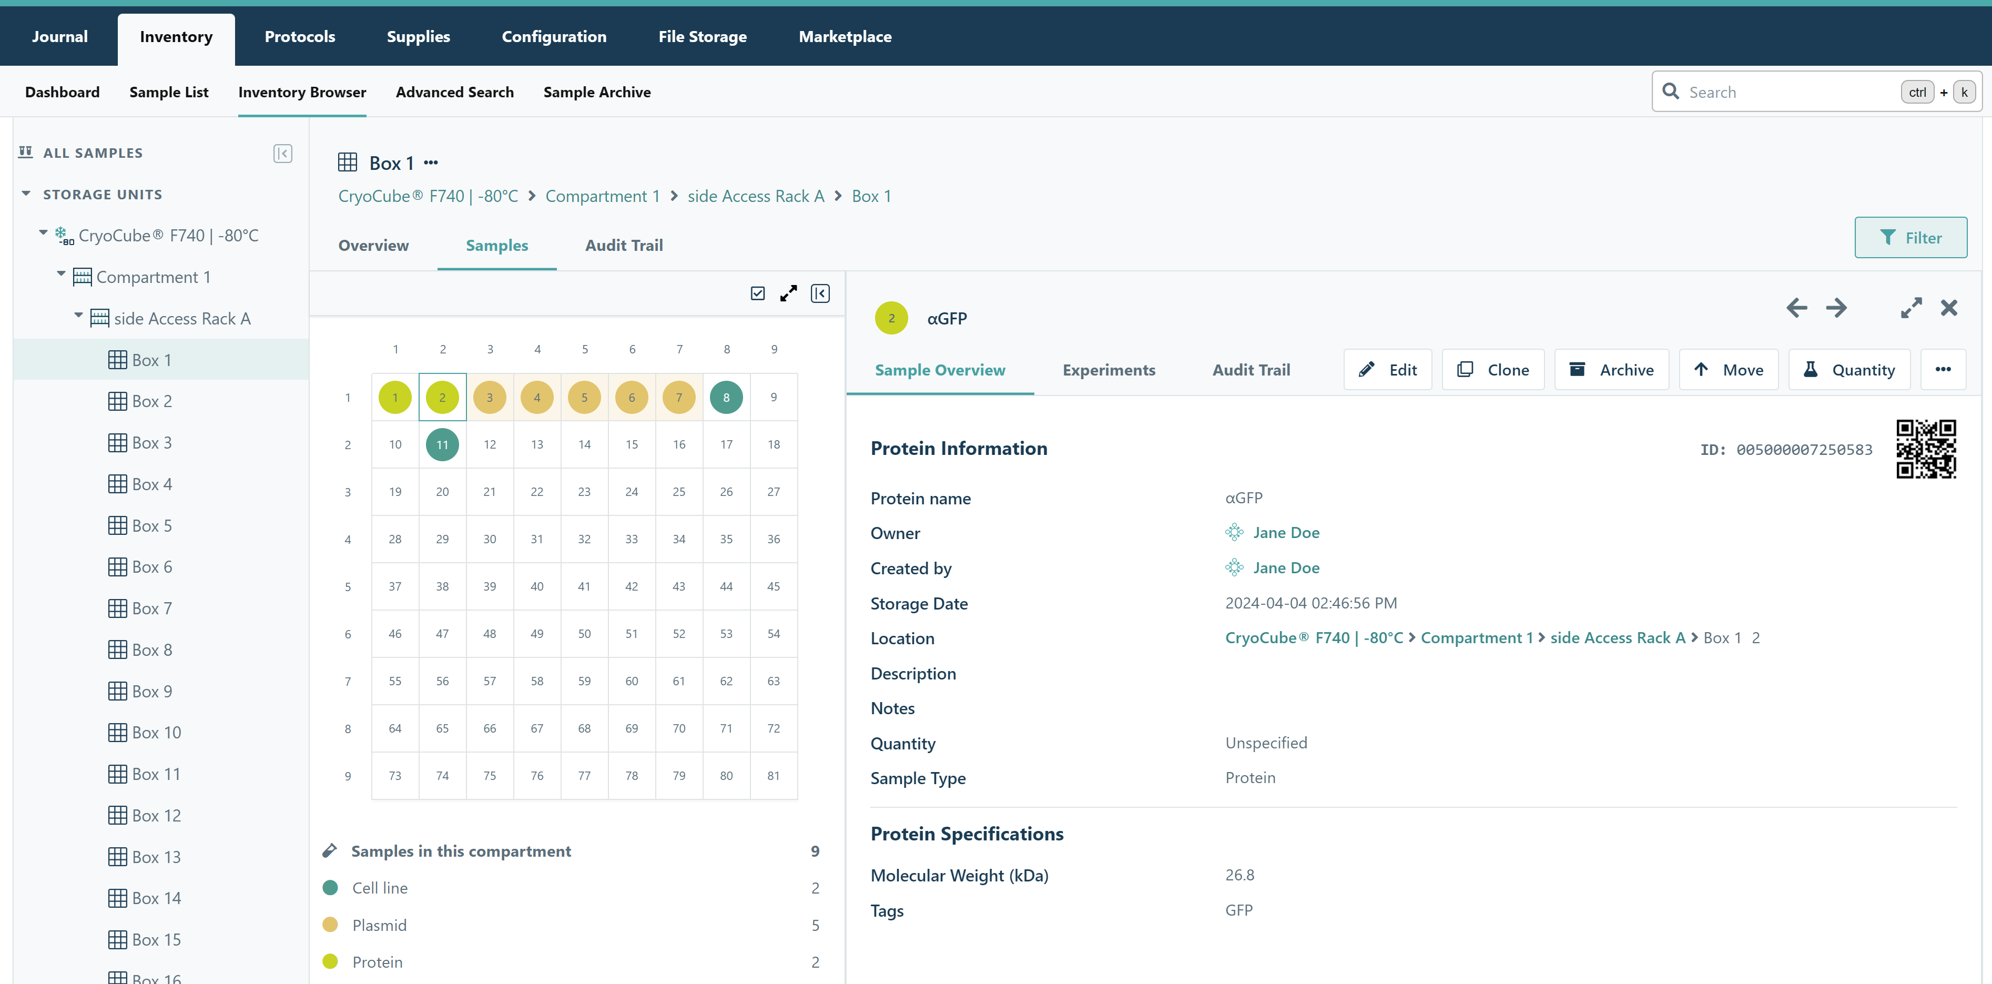Switch to the Experiments tab

click(1108, 370)
